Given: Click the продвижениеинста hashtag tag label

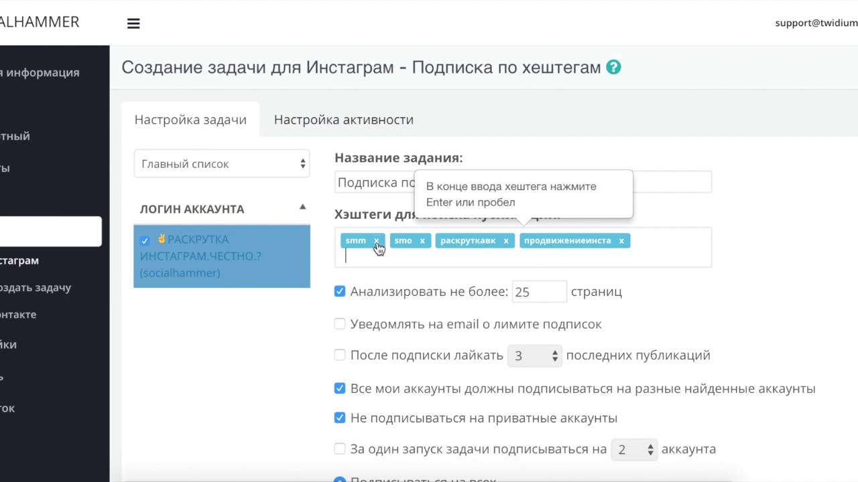Looking at the screenshot, I should pyautogui.click(x=568, y=241).
